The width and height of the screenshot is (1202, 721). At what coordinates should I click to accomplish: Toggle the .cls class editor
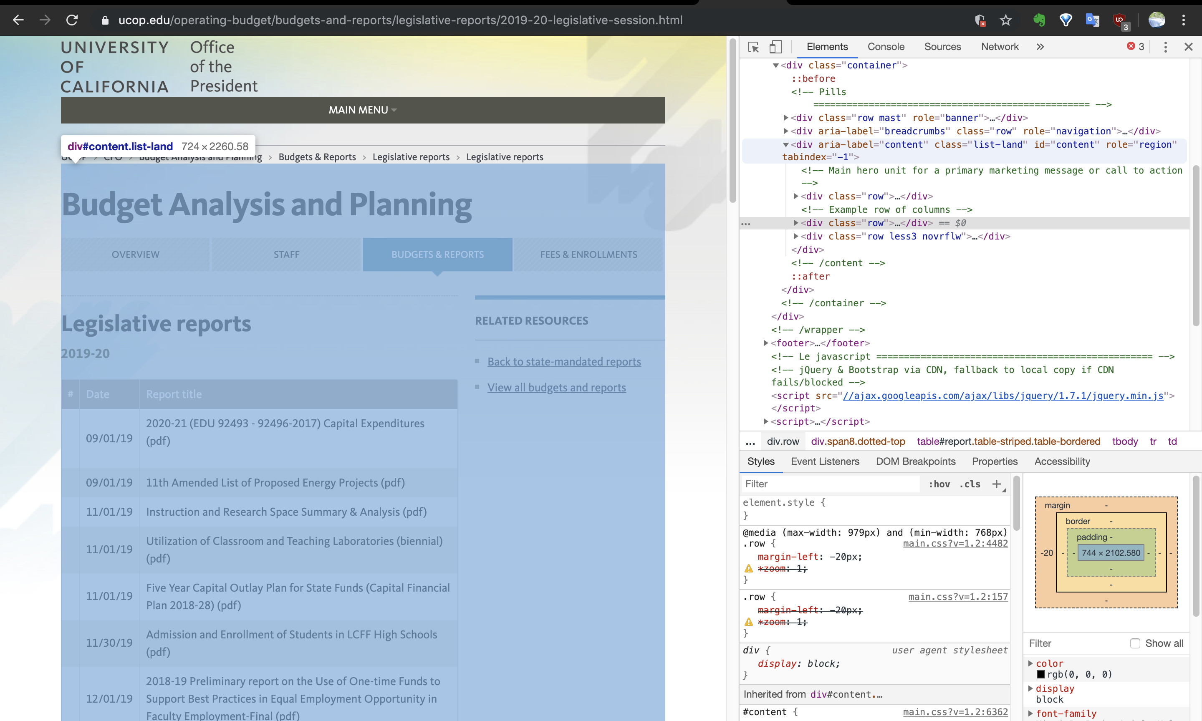point(969,484)
